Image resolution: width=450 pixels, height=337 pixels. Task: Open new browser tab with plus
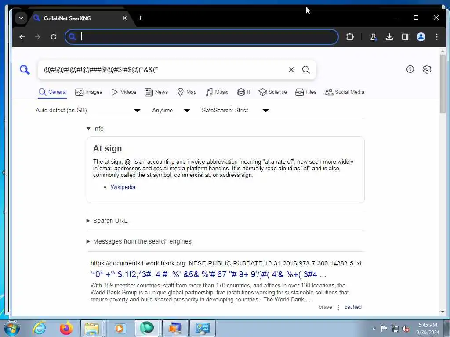[x=141, y=18]
